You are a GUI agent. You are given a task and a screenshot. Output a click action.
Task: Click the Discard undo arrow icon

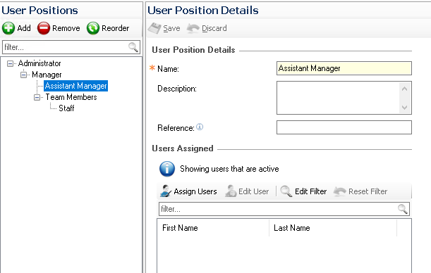pyautogui.click(x=193, y=28)
